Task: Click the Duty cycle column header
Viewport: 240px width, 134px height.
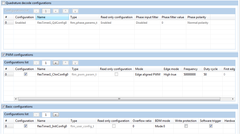Action: tap(212, 69)
